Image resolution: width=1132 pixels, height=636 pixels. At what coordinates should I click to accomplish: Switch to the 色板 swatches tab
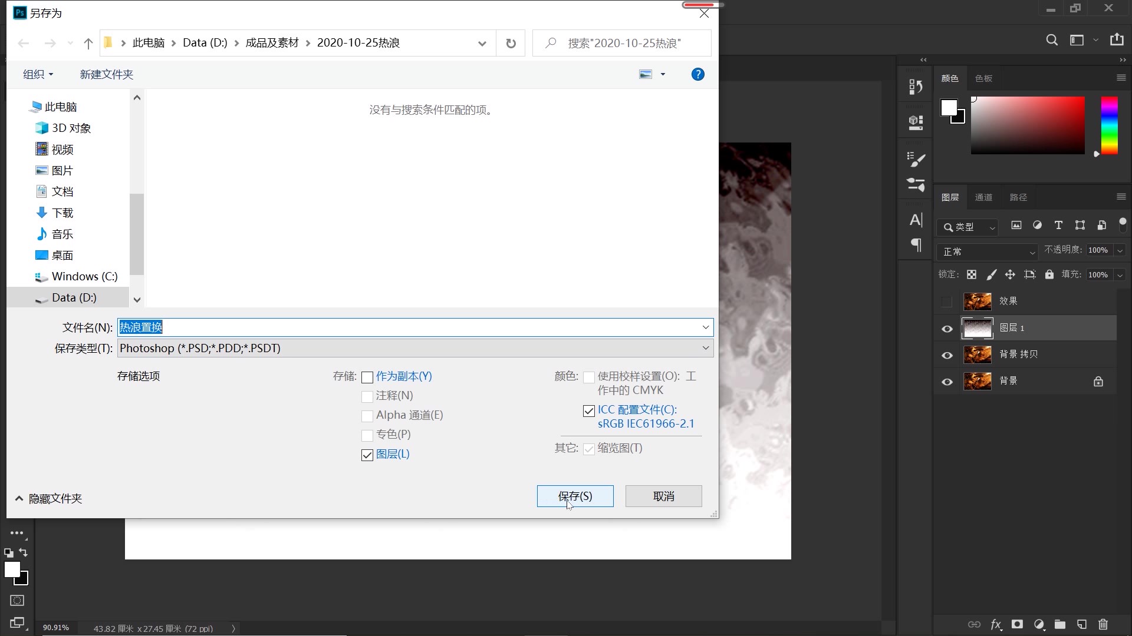pos(983,78)
